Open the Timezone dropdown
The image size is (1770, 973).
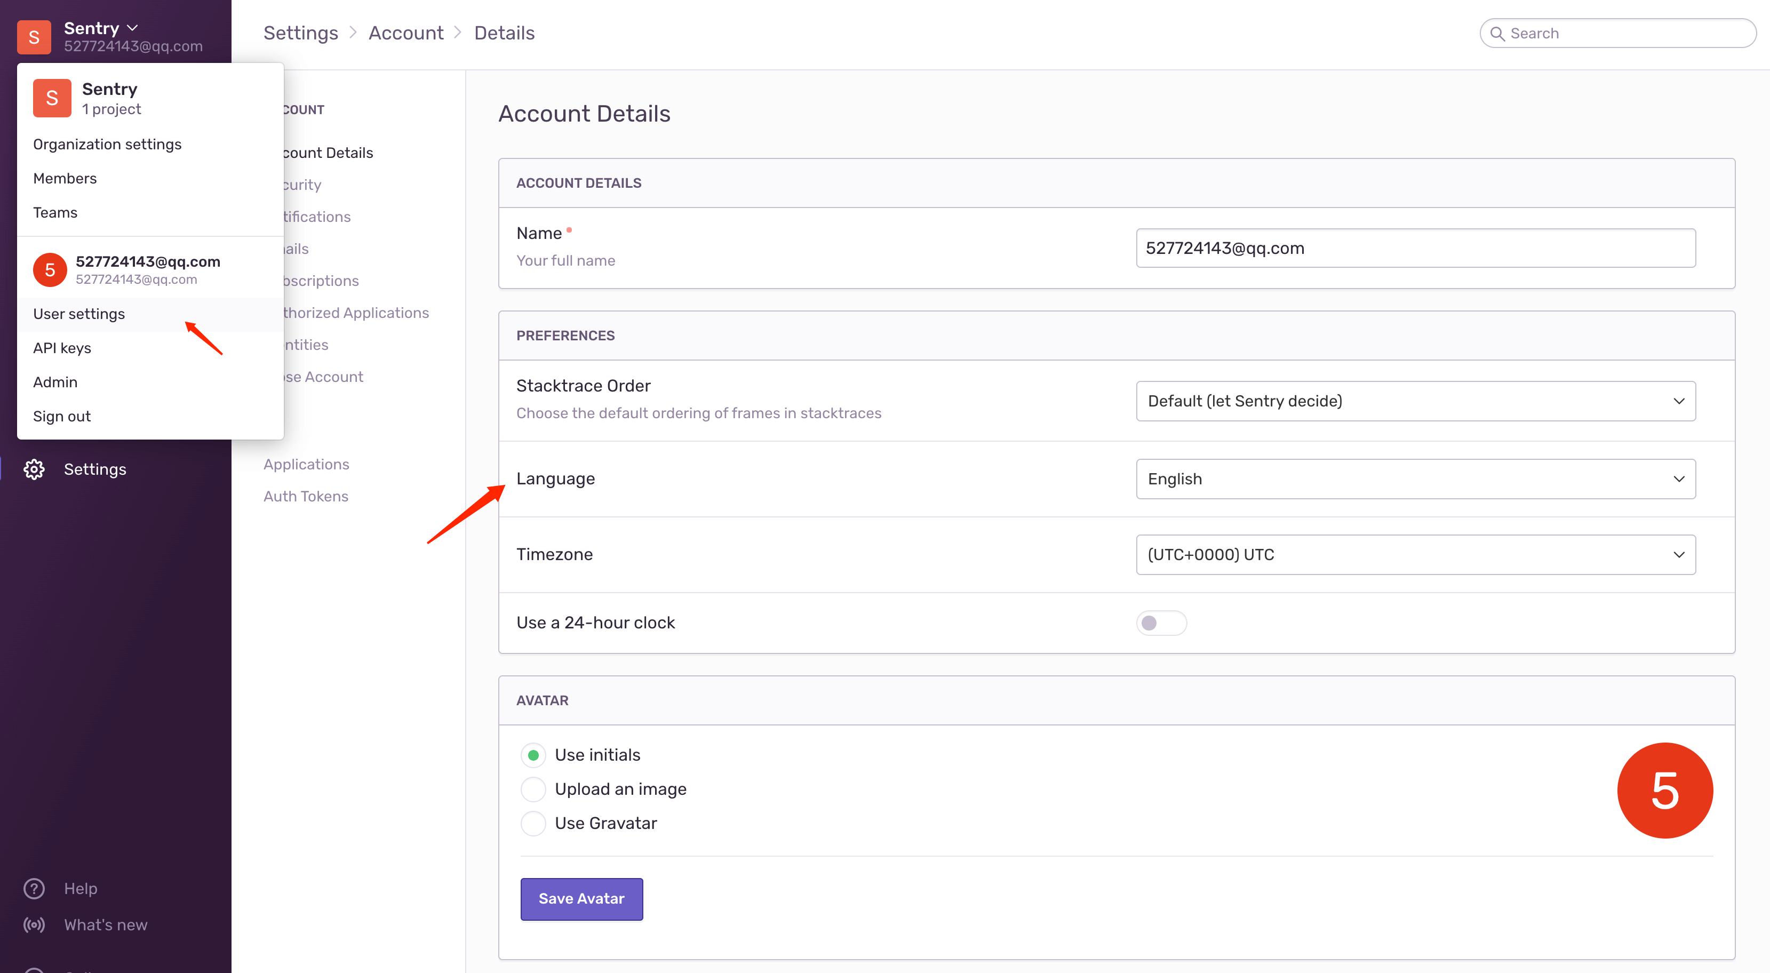click(1415, 555)
